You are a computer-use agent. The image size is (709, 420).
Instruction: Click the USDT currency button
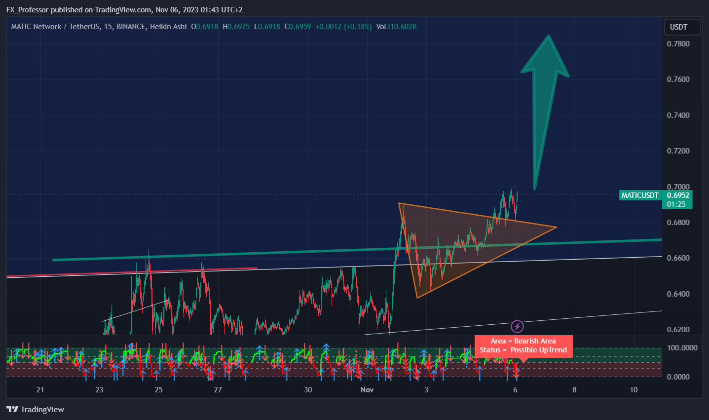click(682, 27)
